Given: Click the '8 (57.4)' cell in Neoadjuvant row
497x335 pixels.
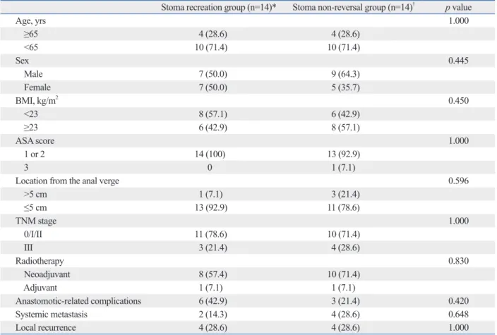Looking at the screenshot, I should click(212, 274).
